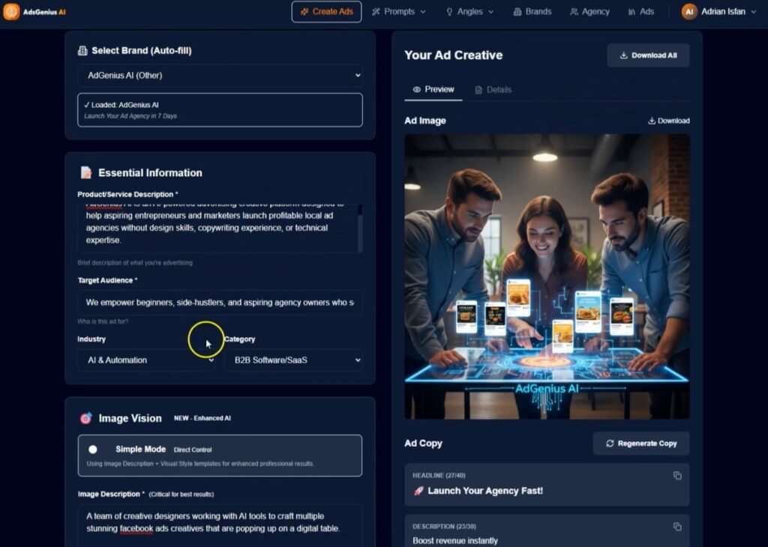Click the Prompts icon in the navbar

[x=377, y=12]
